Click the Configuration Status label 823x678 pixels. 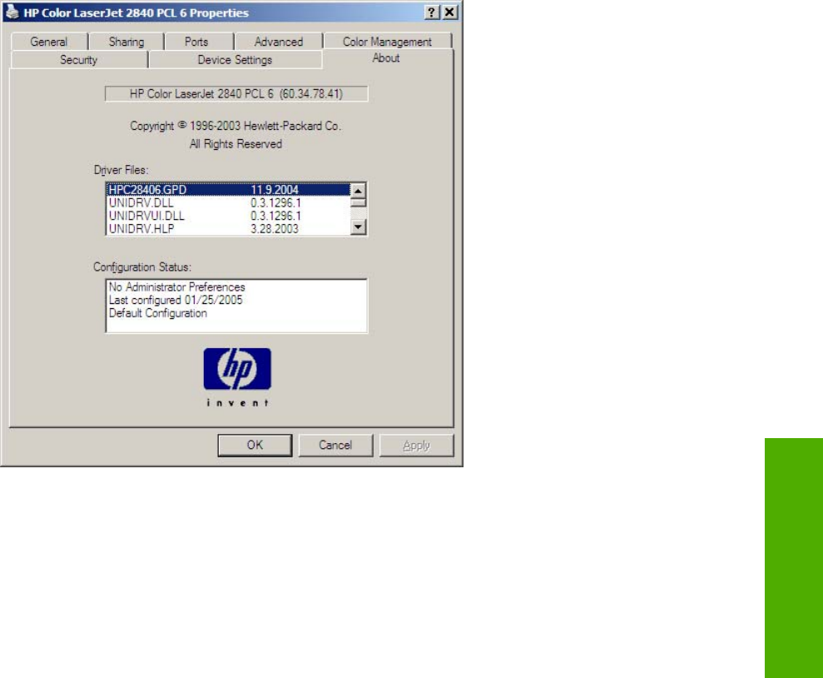[x=142, y=267]
